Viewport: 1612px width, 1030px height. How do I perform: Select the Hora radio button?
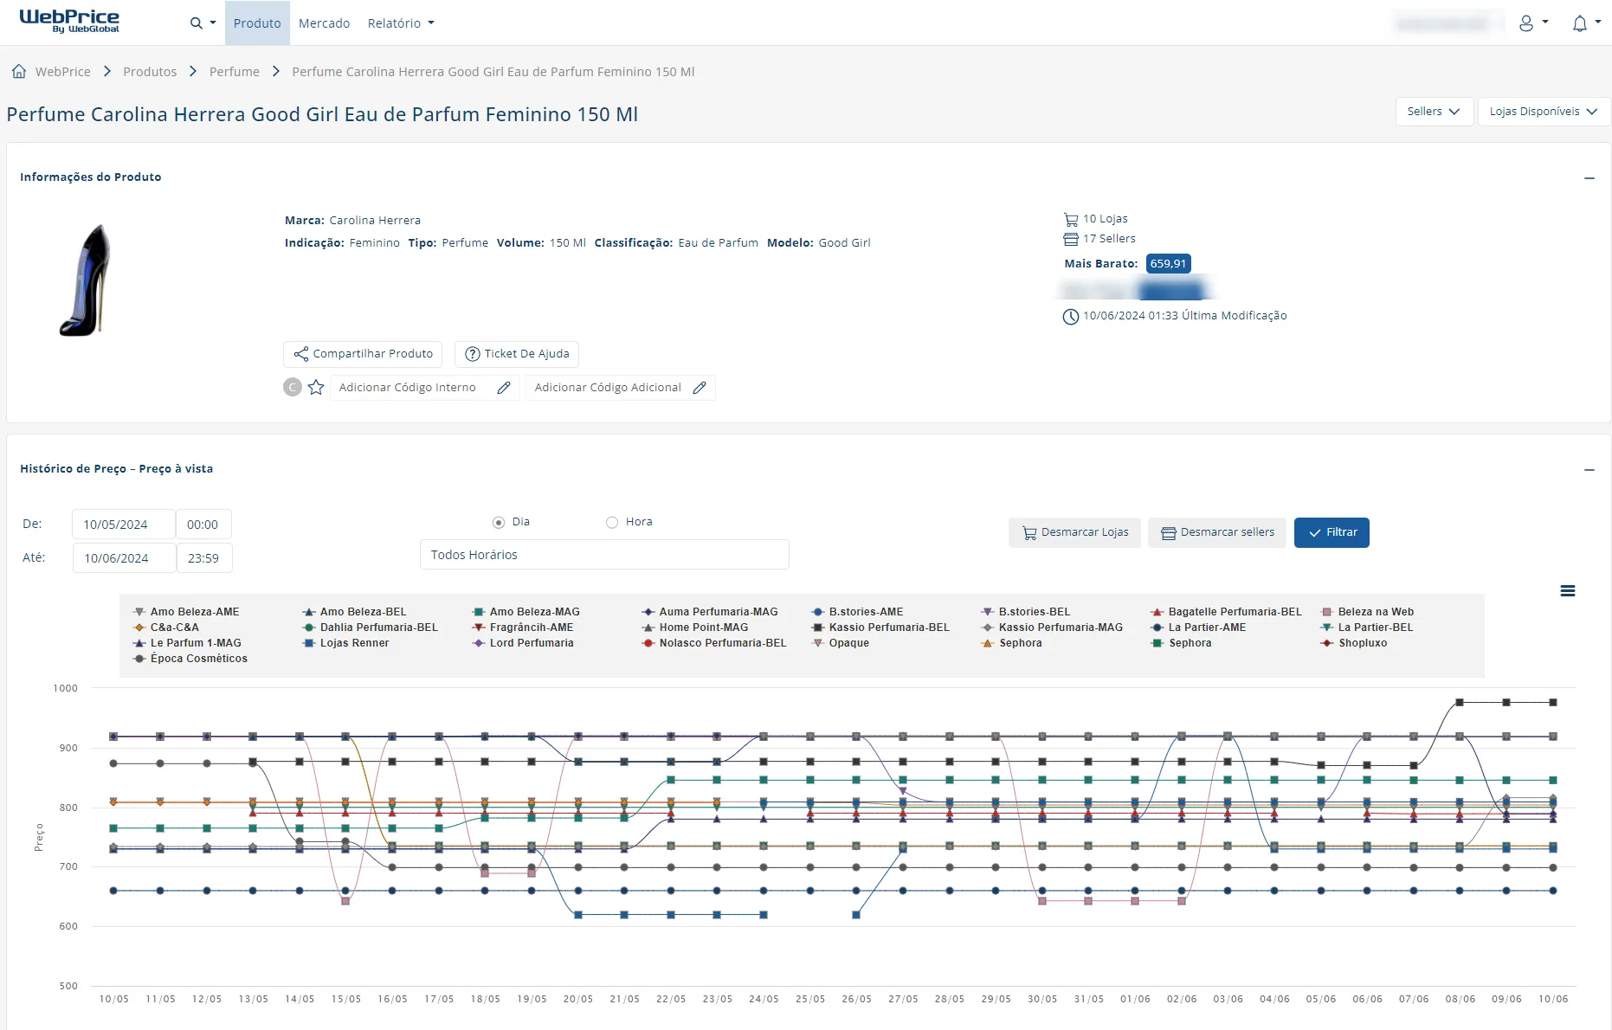click(612, 522)
